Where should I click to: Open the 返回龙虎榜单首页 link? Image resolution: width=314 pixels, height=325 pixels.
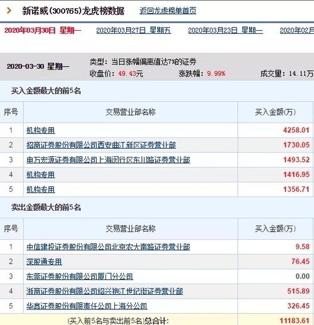(168, 11)
